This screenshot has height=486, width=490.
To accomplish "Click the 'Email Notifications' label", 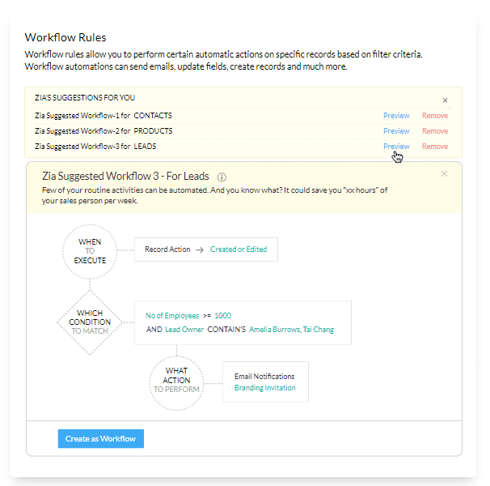I will click(x=264, y=376).
